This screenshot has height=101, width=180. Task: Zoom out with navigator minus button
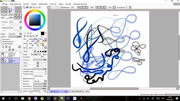coord(15,15)
